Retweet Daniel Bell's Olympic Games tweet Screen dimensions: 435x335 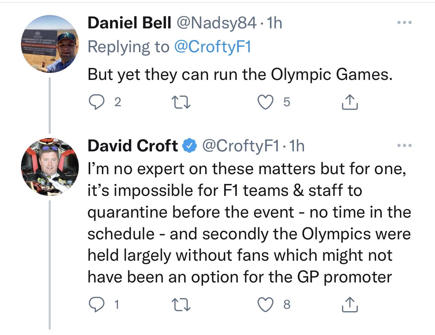[181, 102]
